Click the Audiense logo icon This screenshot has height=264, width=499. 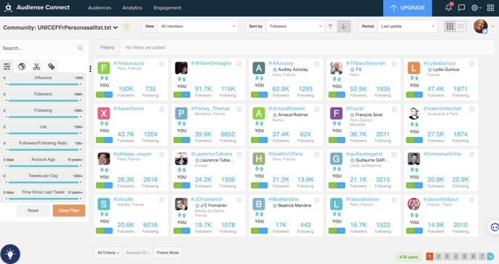pos(8,7)
